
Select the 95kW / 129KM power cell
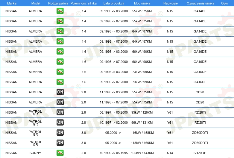click(x=142, y=112)
